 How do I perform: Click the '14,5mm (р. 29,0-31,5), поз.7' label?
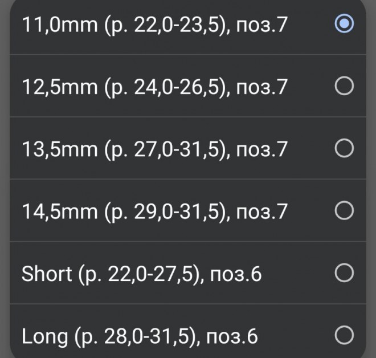tap(154, 212)
